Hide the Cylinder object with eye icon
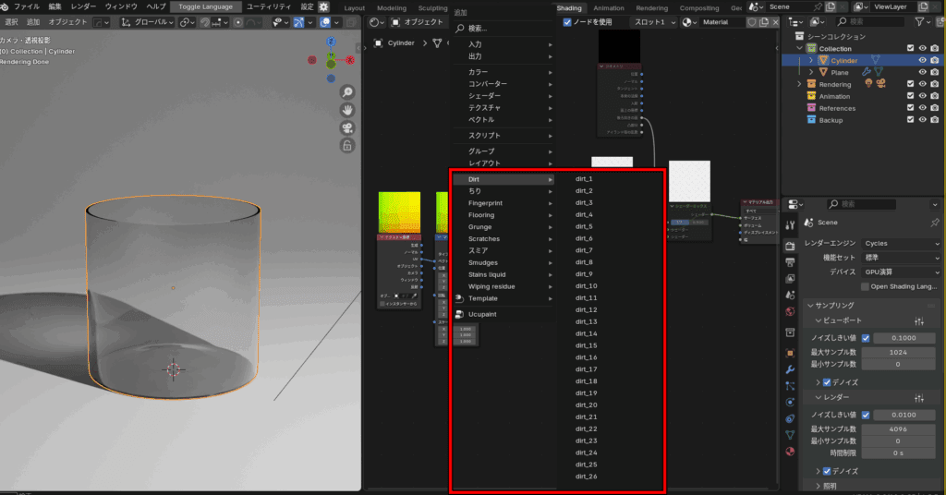The image size is (946, 495). pos(922,60)
